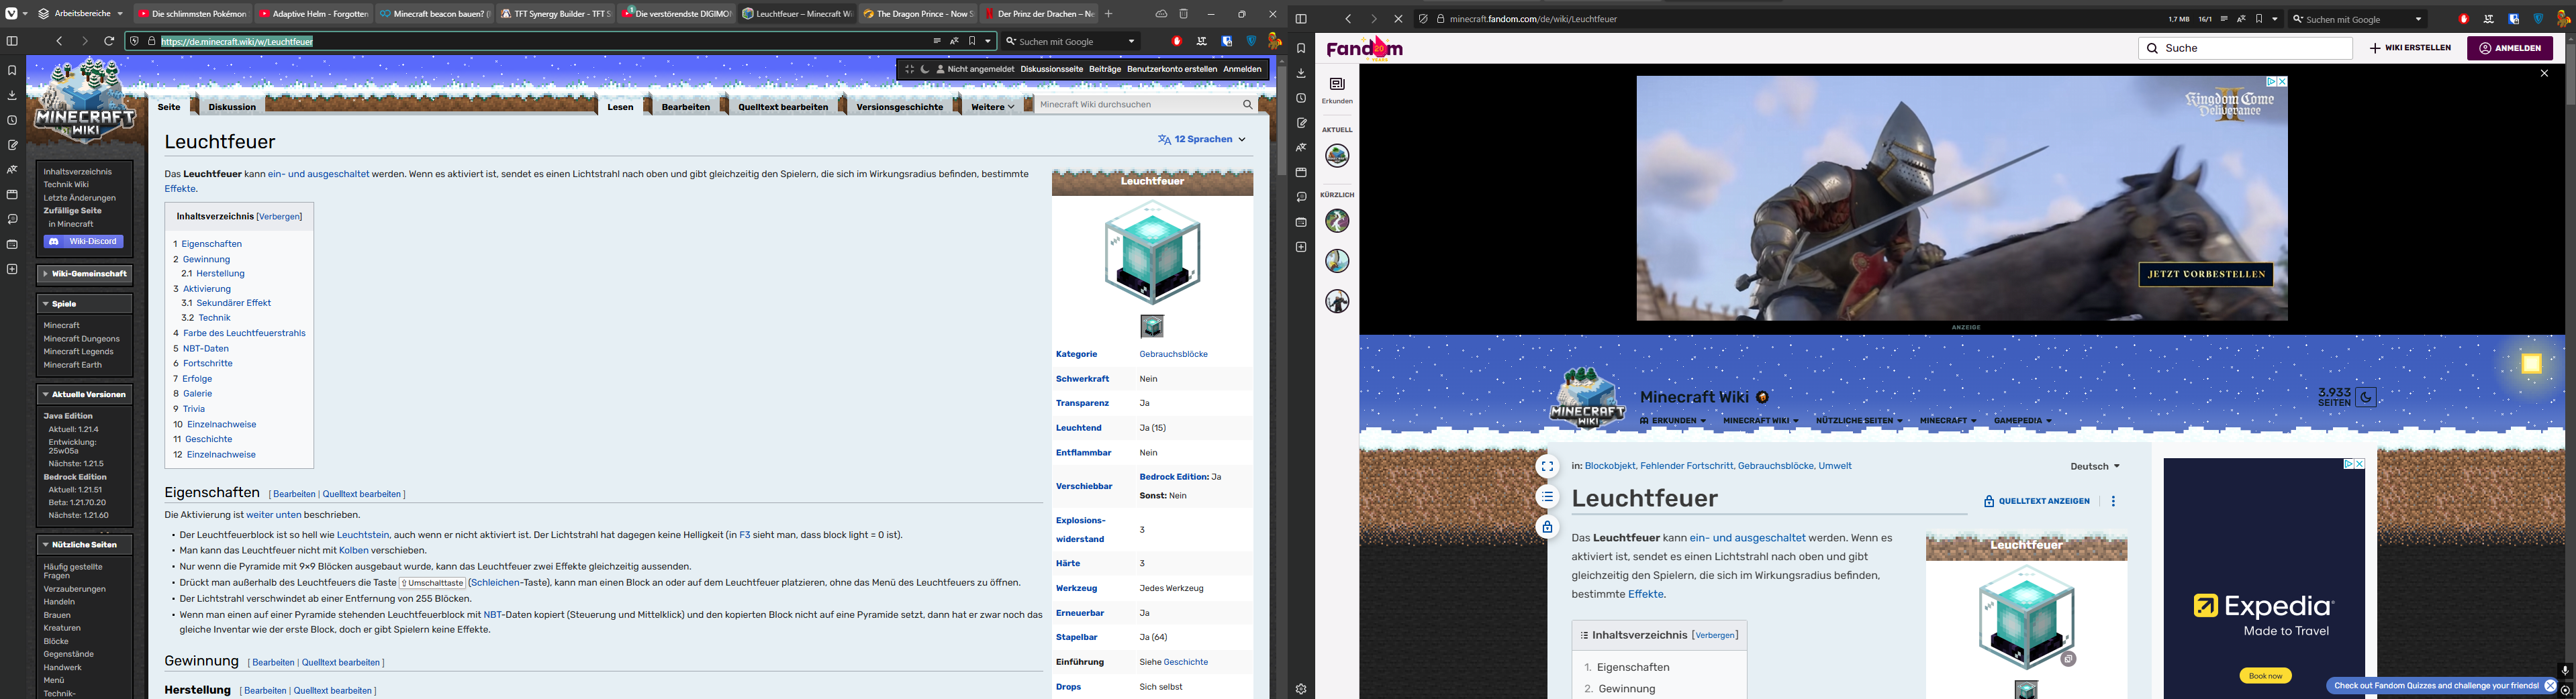Viewport: 2576px width, 699px height.
Task: Click translate icon in left address bar
Action: tap(955, 41)
